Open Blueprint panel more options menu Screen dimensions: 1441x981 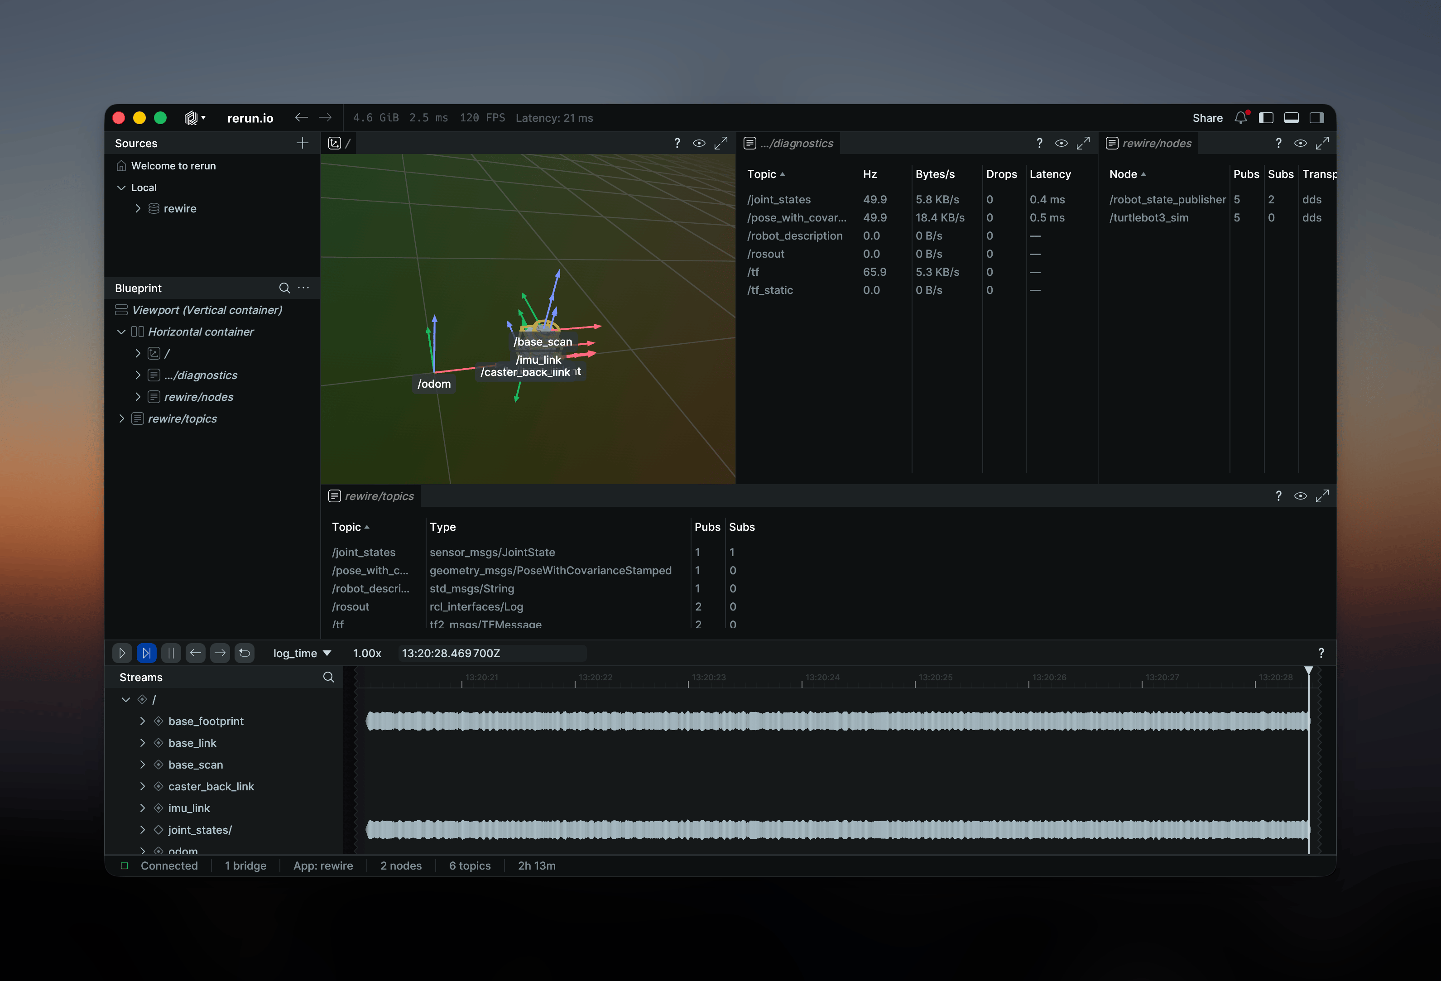pos(304,288)
